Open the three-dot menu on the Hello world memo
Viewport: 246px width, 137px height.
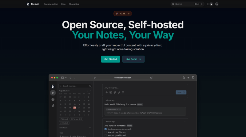click(185, 100)
